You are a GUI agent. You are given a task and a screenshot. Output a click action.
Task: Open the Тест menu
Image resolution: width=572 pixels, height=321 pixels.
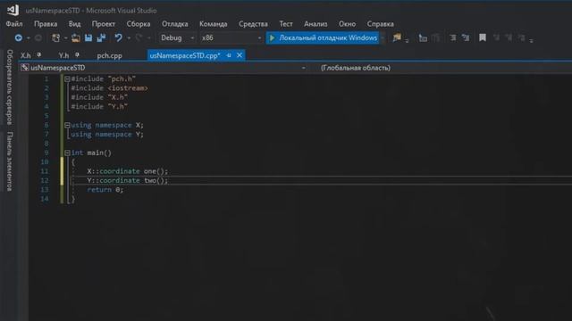(286, 24)
